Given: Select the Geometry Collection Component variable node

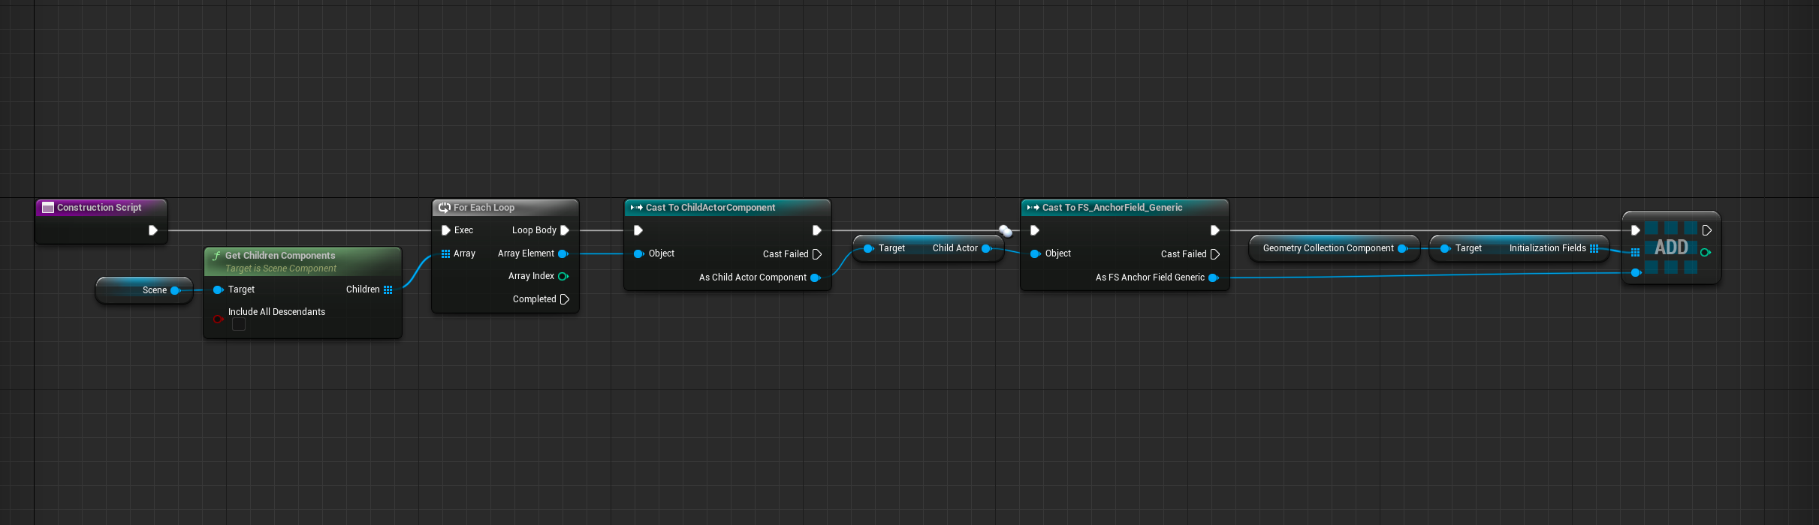Looking at the screenshot, I should click(x=1327, y=248).
